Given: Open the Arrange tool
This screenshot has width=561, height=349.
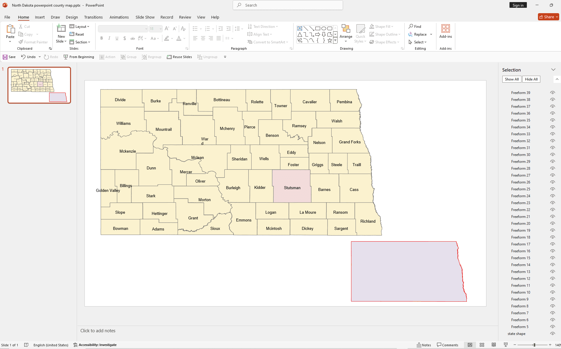Looking at the screenshot, I should [x=346, y=33].
